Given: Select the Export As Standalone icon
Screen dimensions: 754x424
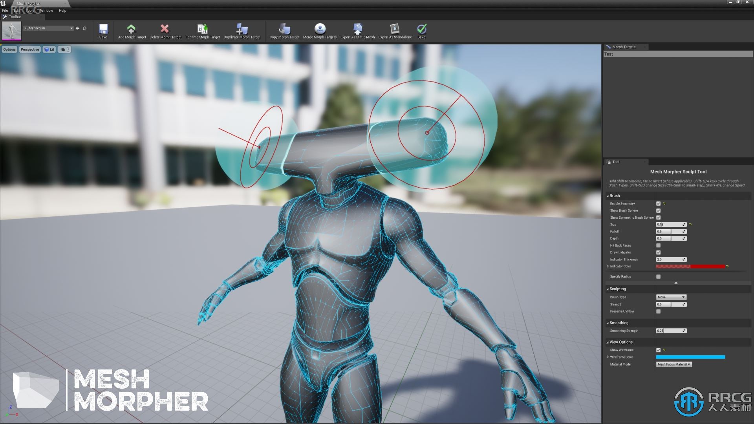Looking at the screenshot, I should pos(394,29).
